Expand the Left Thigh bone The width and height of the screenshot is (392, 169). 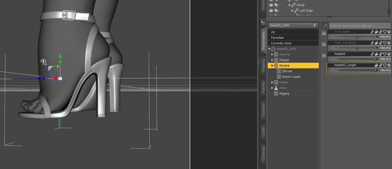click(292, 11)
